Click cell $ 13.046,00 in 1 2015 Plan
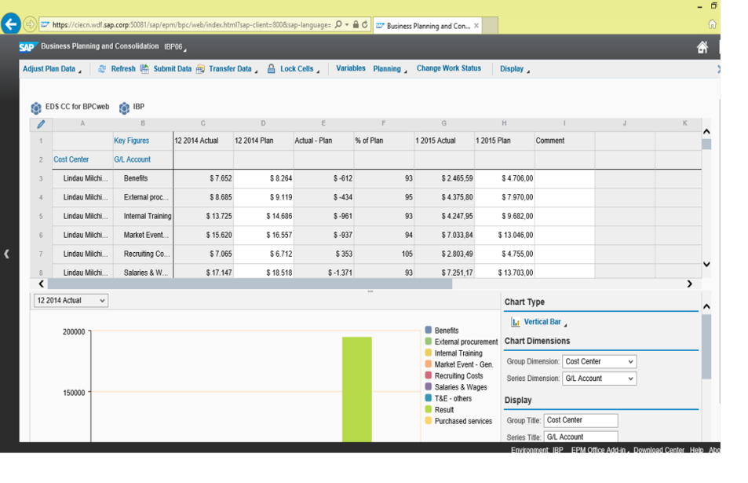Screen dimensions: 748x483 click(x=504, y=235)
